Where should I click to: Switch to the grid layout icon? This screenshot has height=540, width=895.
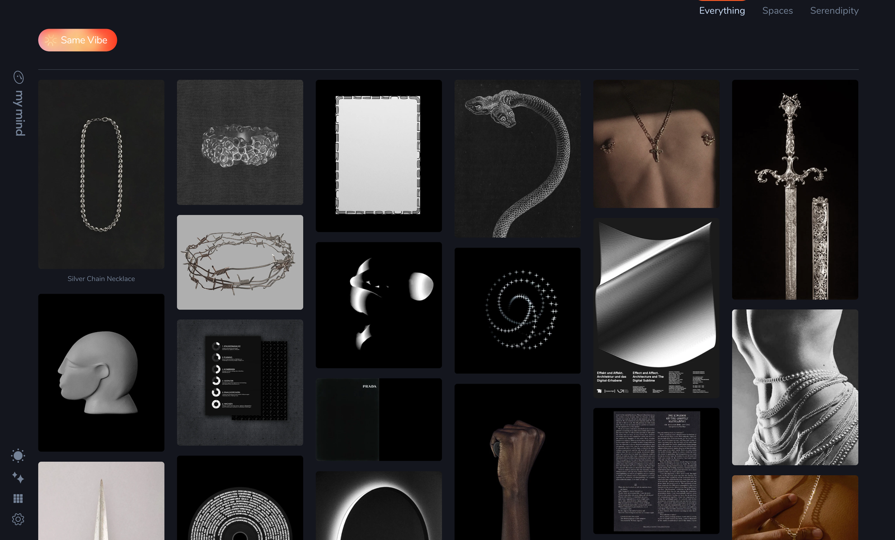tap(18, 498)
